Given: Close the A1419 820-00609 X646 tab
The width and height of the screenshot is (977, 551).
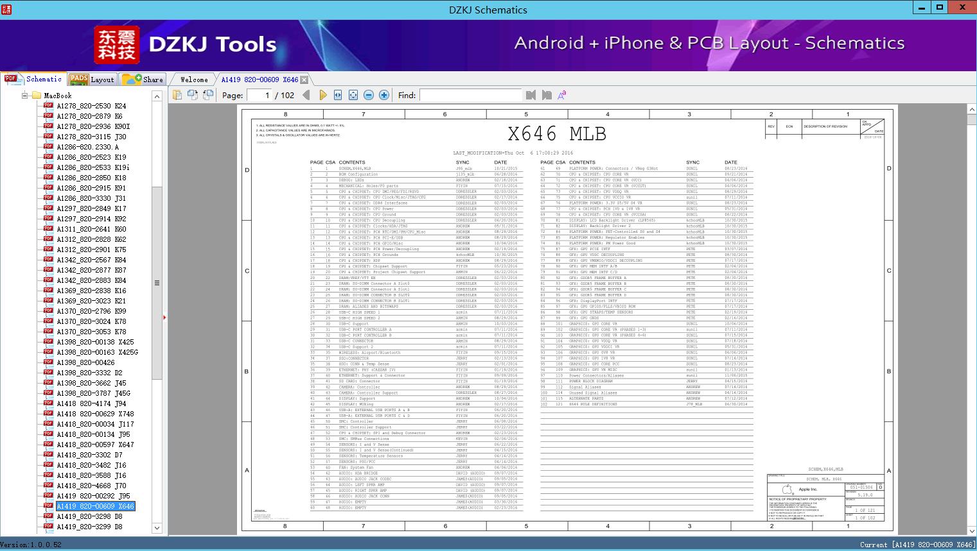Looking at the screenshot, I should tap(304, 80).
